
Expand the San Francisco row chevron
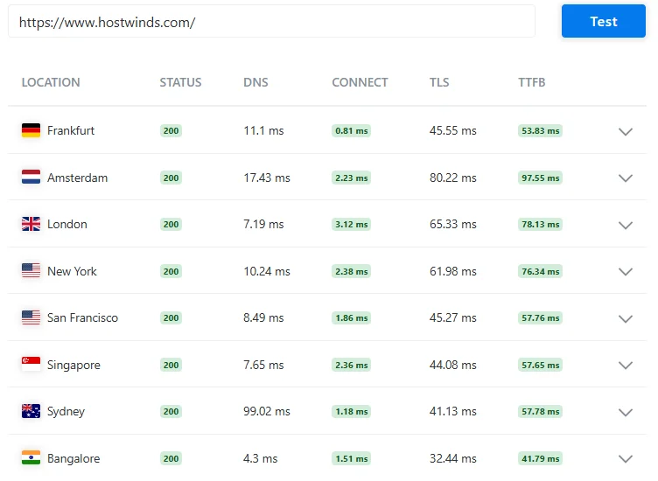pos(626,318)
